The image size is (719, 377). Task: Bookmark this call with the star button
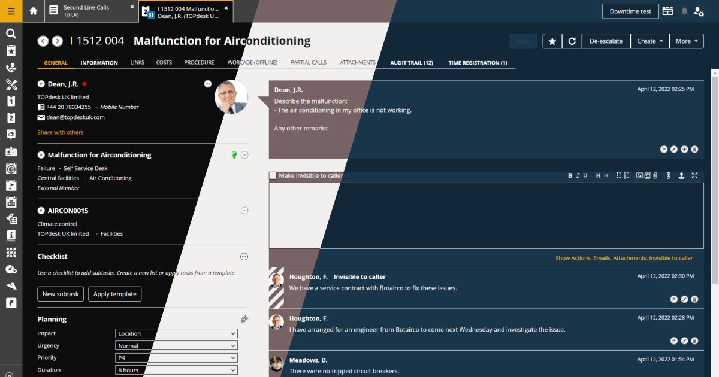pyautogui.click(x=552, y=41)
